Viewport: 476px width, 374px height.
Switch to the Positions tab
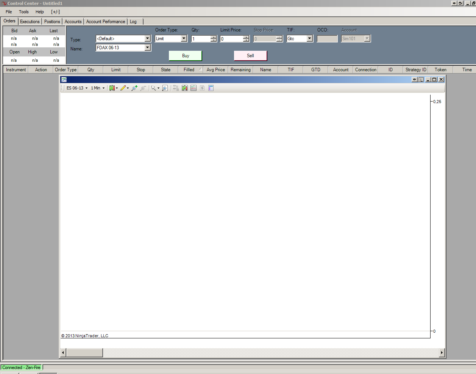click(x=52, y=22)
